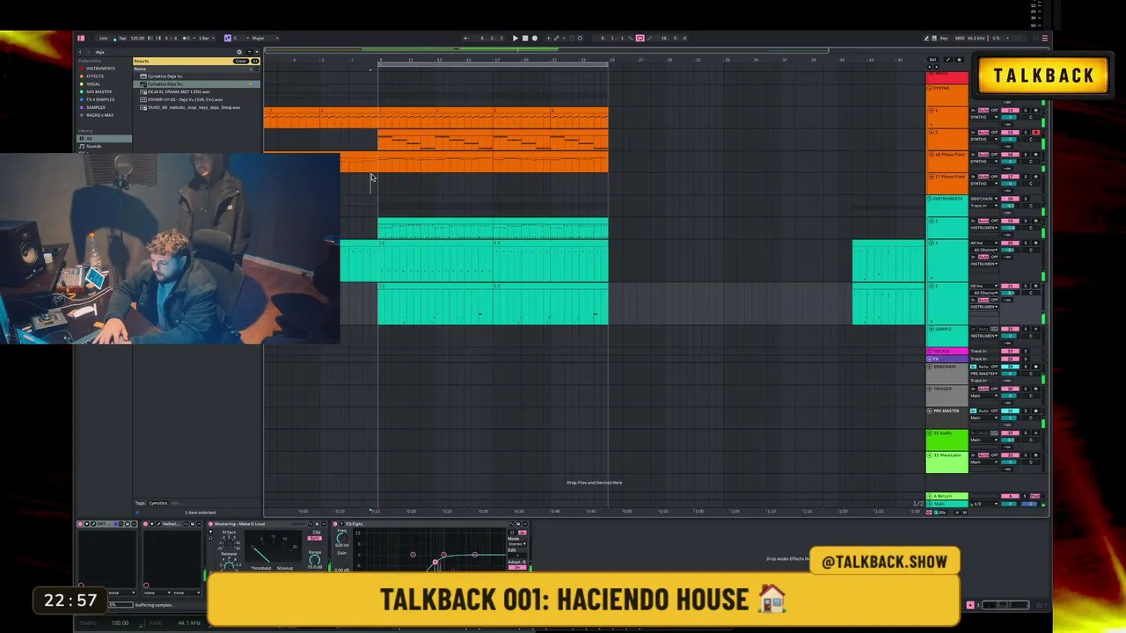Click the Play button in transport
Viewport: 1126px width, 633px height.
tap(515, 38)
